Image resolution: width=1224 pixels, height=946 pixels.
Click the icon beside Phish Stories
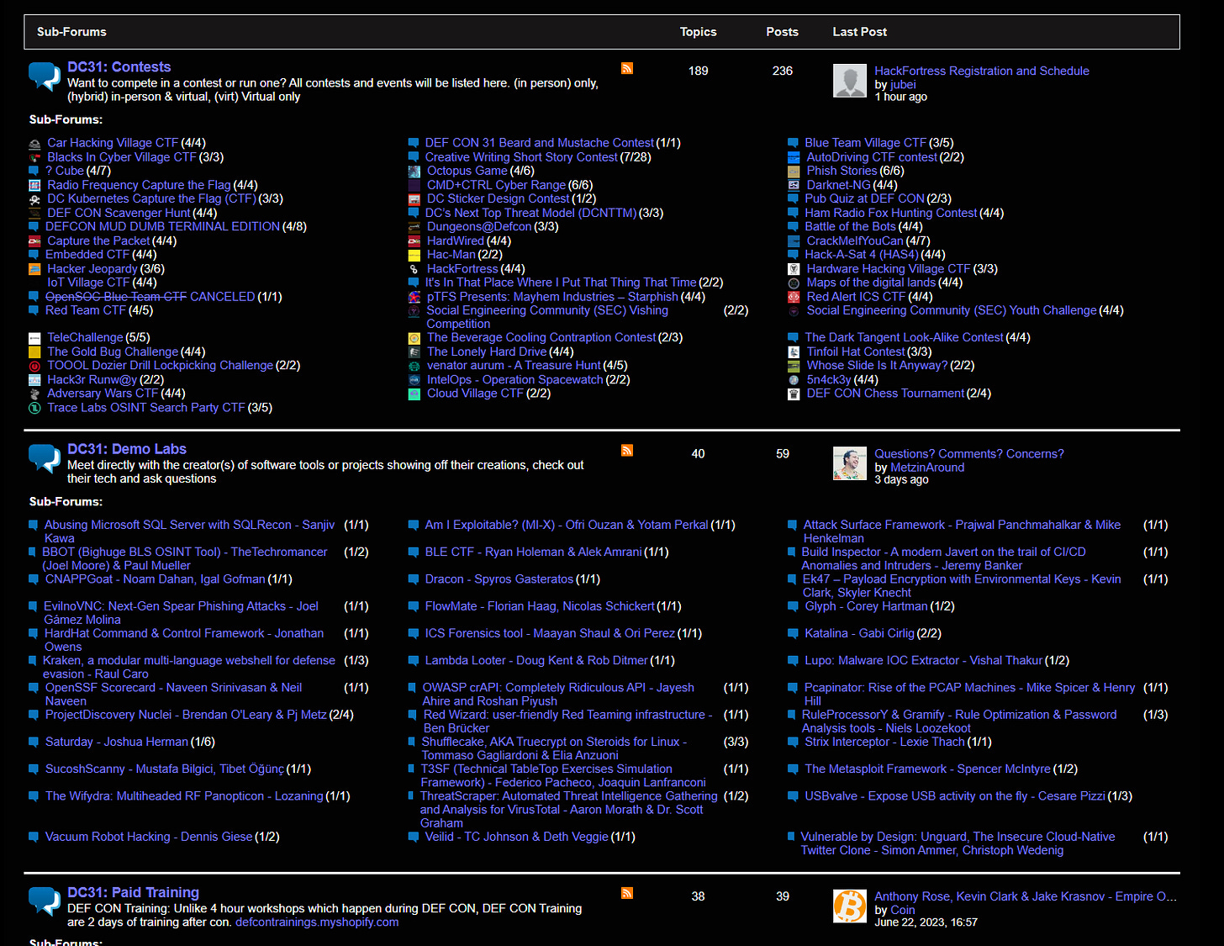[794, 172]
